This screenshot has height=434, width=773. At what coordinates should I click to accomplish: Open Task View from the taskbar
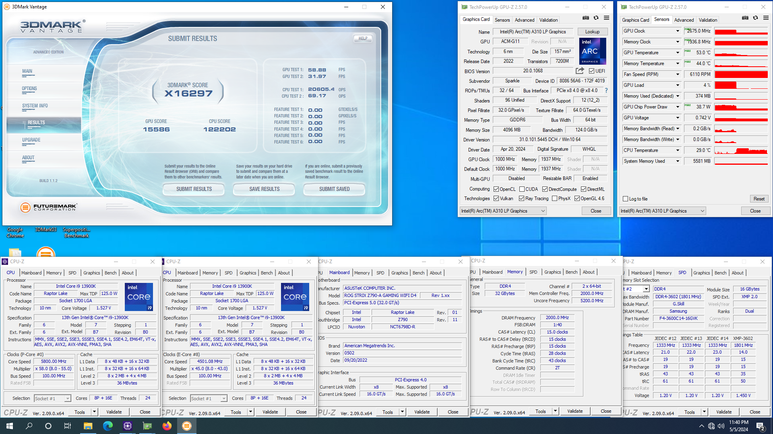[x=68, y=426]
